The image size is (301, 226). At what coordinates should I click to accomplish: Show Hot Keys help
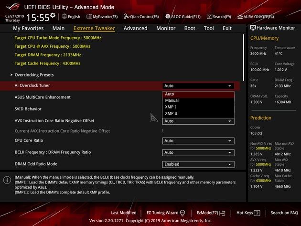245,213
